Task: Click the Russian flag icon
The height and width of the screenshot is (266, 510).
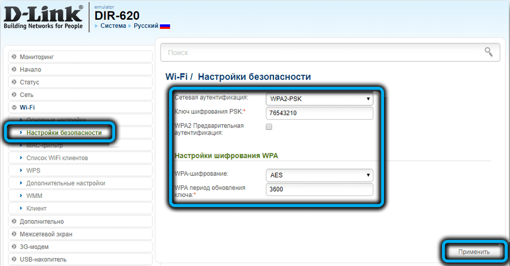Action: 165,26
